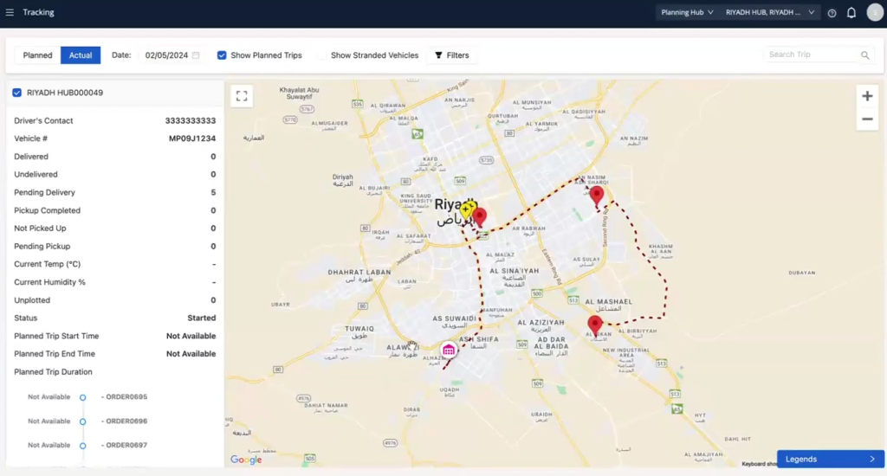Switch to the Planned tab

(37, 55)
